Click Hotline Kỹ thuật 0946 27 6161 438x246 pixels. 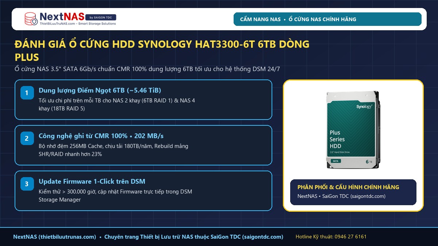pos(331,237)
